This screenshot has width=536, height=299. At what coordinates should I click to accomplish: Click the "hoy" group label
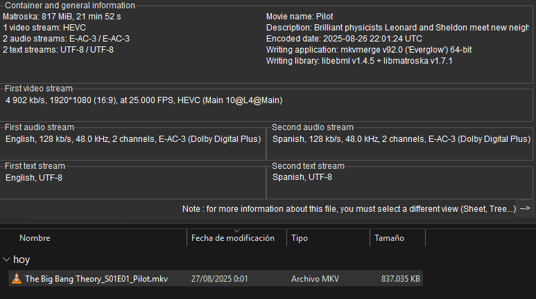pos(21,260)
